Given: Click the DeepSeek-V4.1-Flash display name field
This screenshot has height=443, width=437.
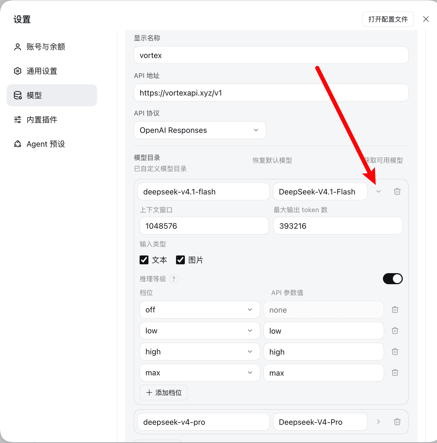Looking at the screenshot, I should click(320, 191).
